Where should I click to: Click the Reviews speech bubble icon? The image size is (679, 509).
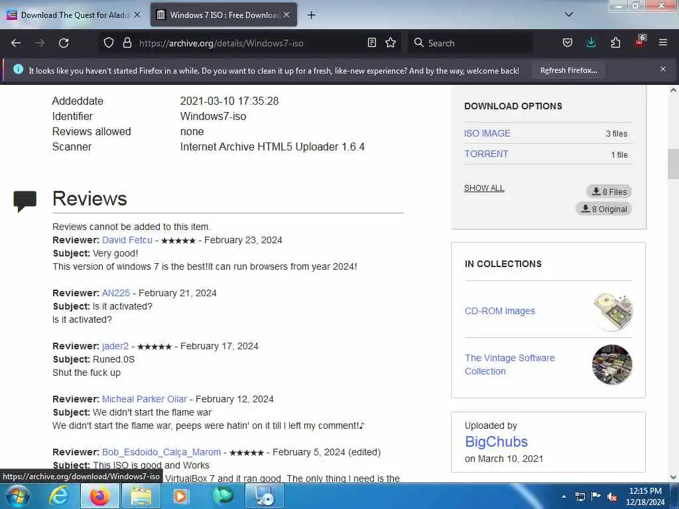click(x=25, y=201)
